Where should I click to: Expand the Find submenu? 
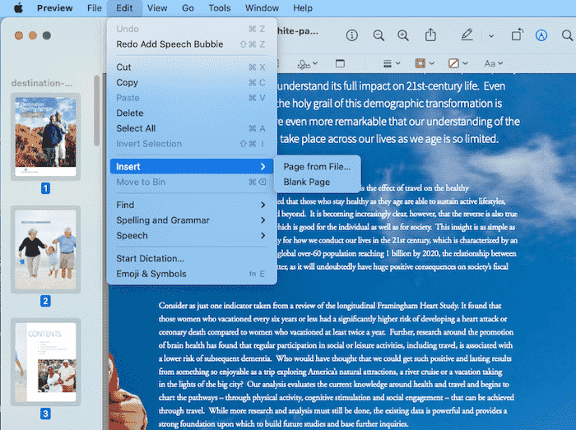click(x=191, y=205)
